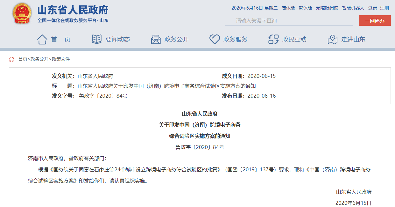Switch to 简体版 version

point(288,8)
